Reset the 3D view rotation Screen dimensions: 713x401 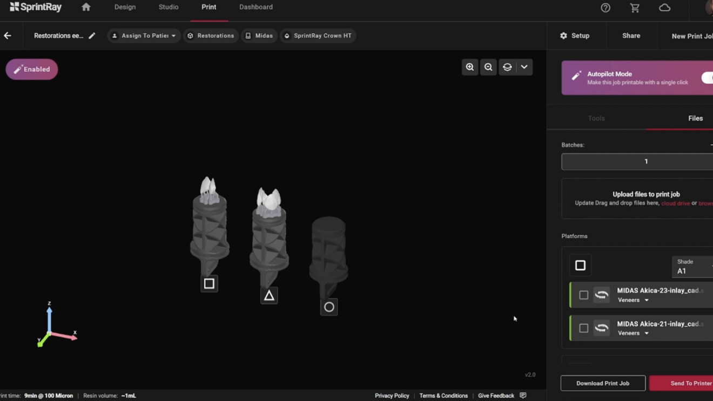click(x=507, y=67)
